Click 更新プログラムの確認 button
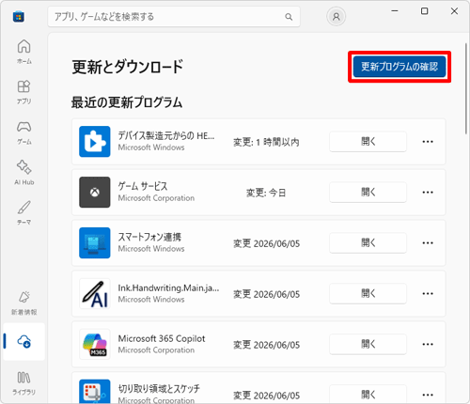This screenshot has height=404, width=470. tap(399, 67)
